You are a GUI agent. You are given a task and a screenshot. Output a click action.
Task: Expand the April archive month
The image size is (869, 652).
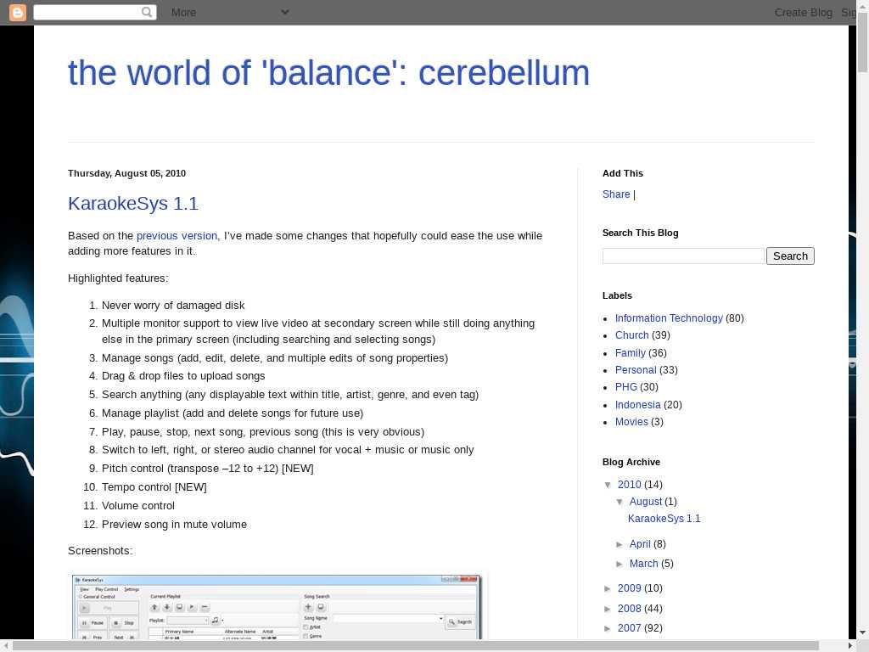(x=621, y=545)
